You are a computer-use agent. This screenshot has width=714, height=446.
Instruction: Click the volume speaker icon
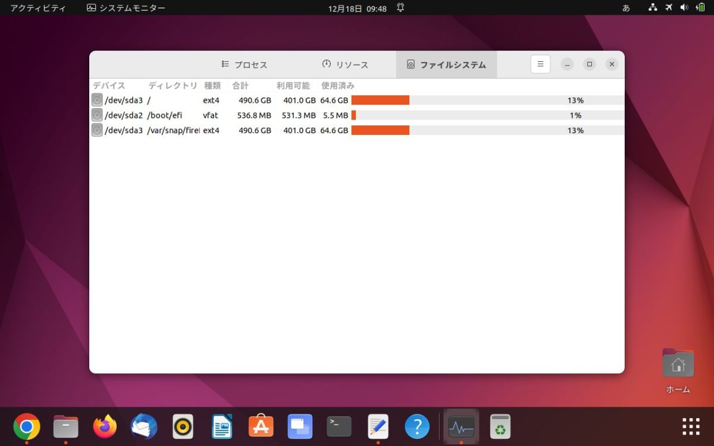tap(684, 8)
